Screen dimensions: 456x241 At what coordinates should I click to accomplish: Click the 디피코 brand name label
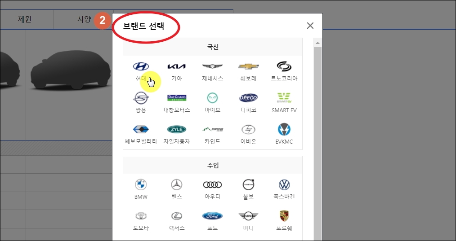[248, 110]
